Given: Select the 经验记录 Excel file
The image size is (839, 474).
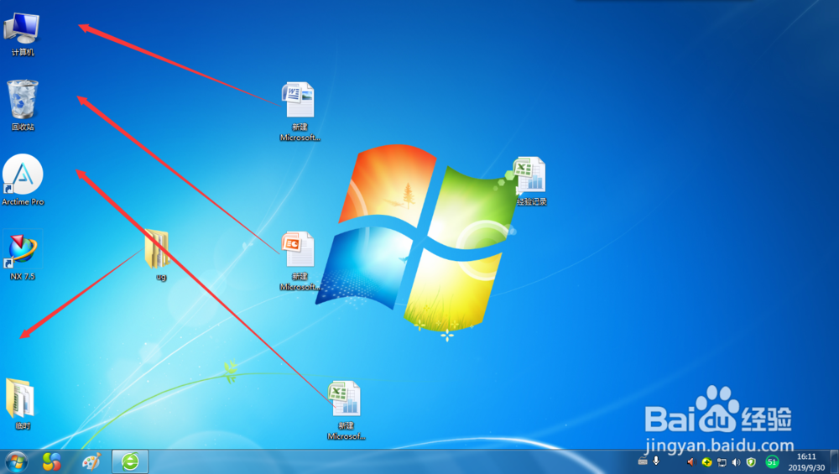Looking at the screenshot, I should pyautogui.click(x=529, y=181).
